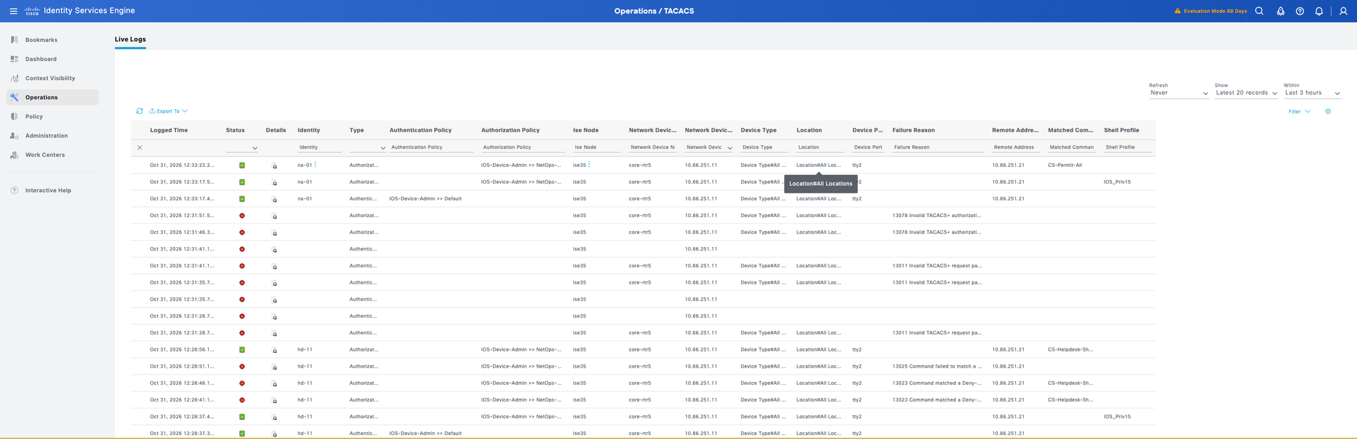
Task: Open details for 12:33:23 log entry
Action: coord(275,166)
